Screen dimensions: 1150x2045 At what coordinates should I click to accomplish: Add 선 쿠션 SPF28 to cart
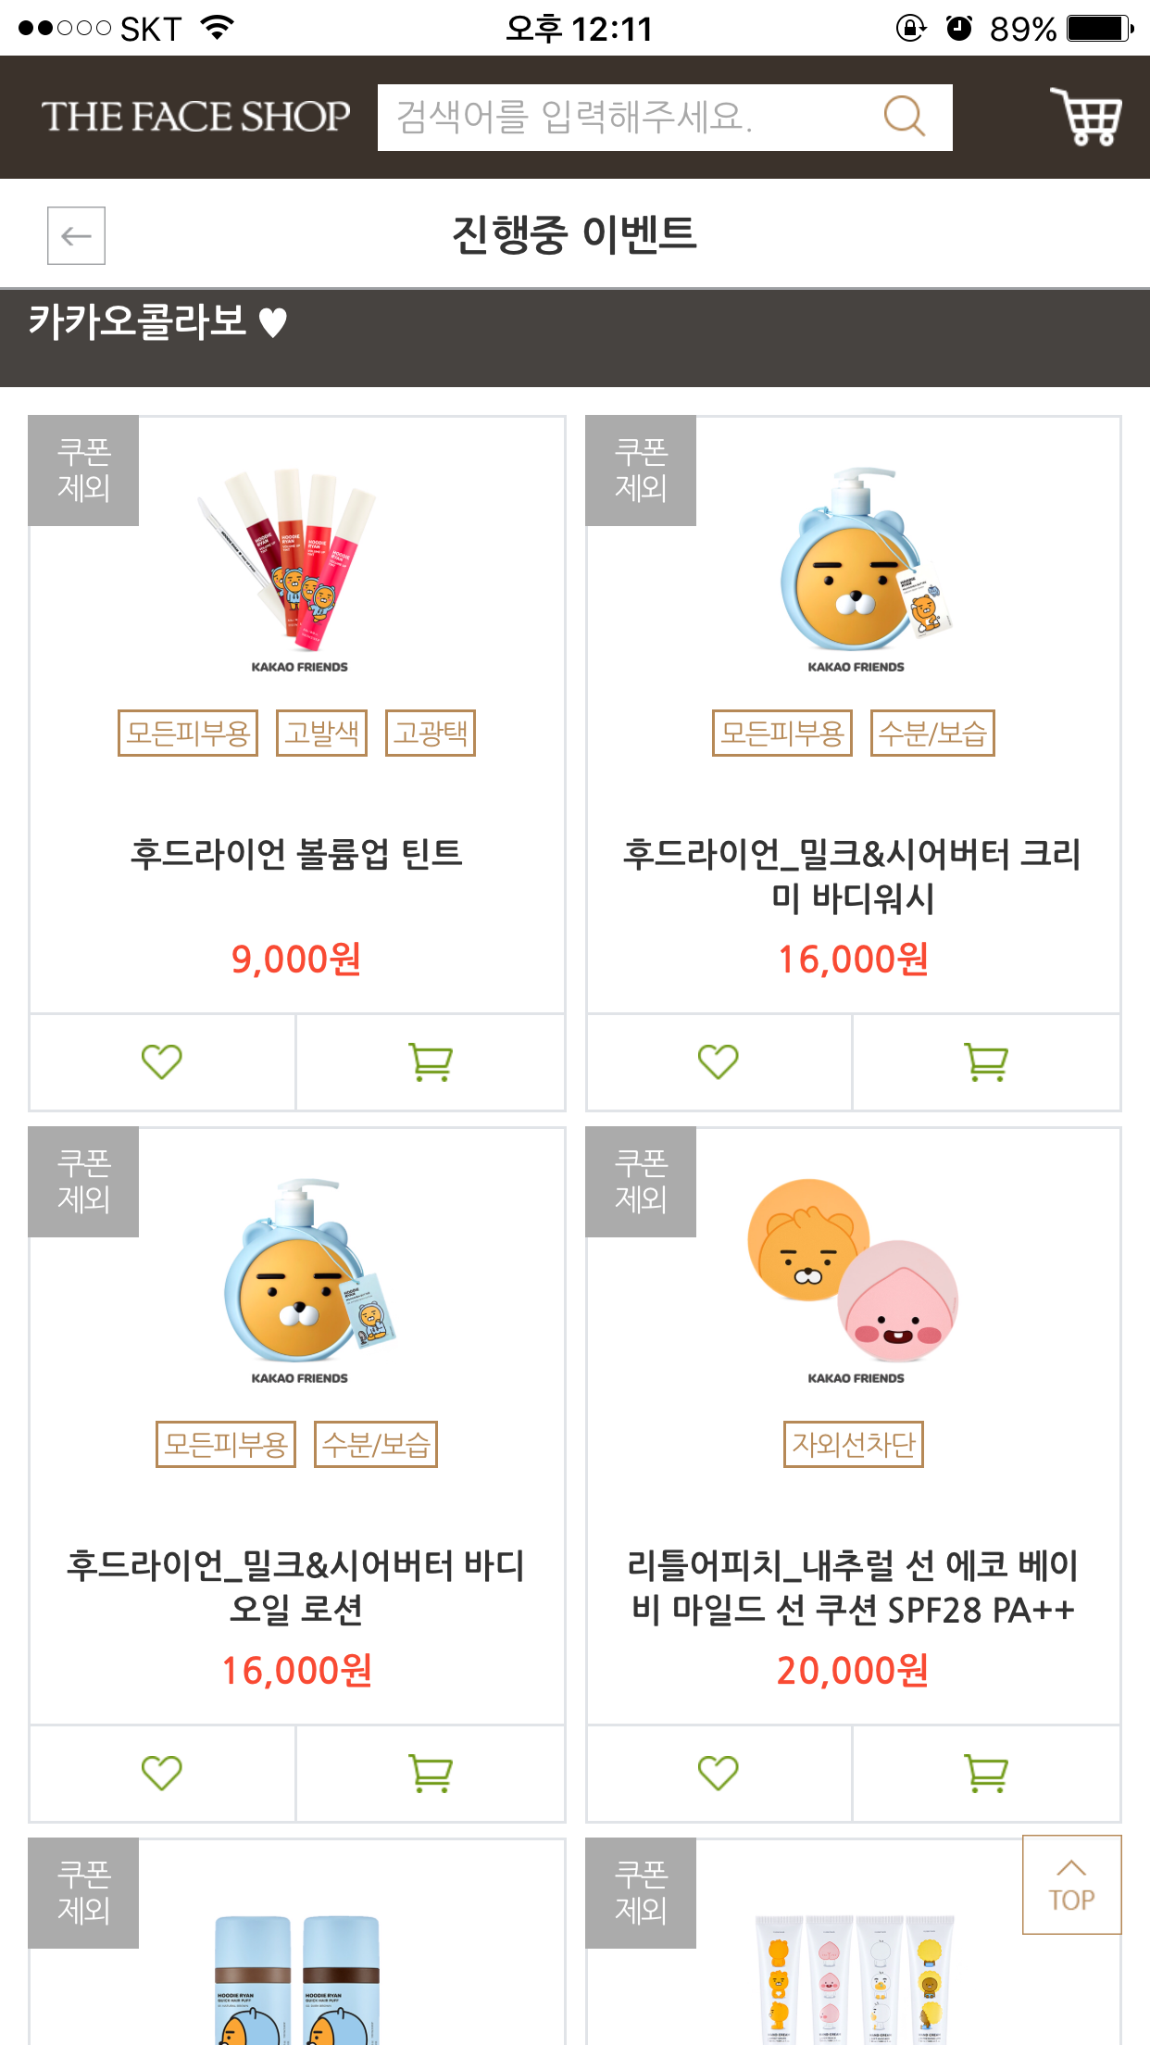(x=986, y=1774)
